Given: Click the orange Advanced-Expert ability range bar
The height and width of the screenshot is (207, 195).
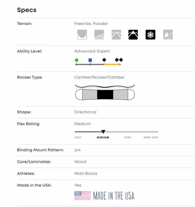Looking at the screenshot, I should (112, 64).
